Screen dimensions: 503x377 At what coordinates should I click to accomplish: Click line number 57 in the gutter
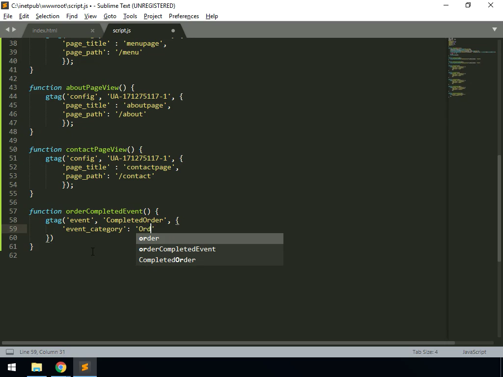click(x=13, y=211)
